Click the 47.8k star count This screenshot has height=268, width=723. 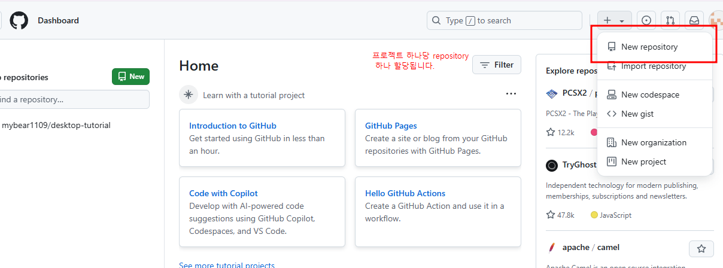click(560, 215)
